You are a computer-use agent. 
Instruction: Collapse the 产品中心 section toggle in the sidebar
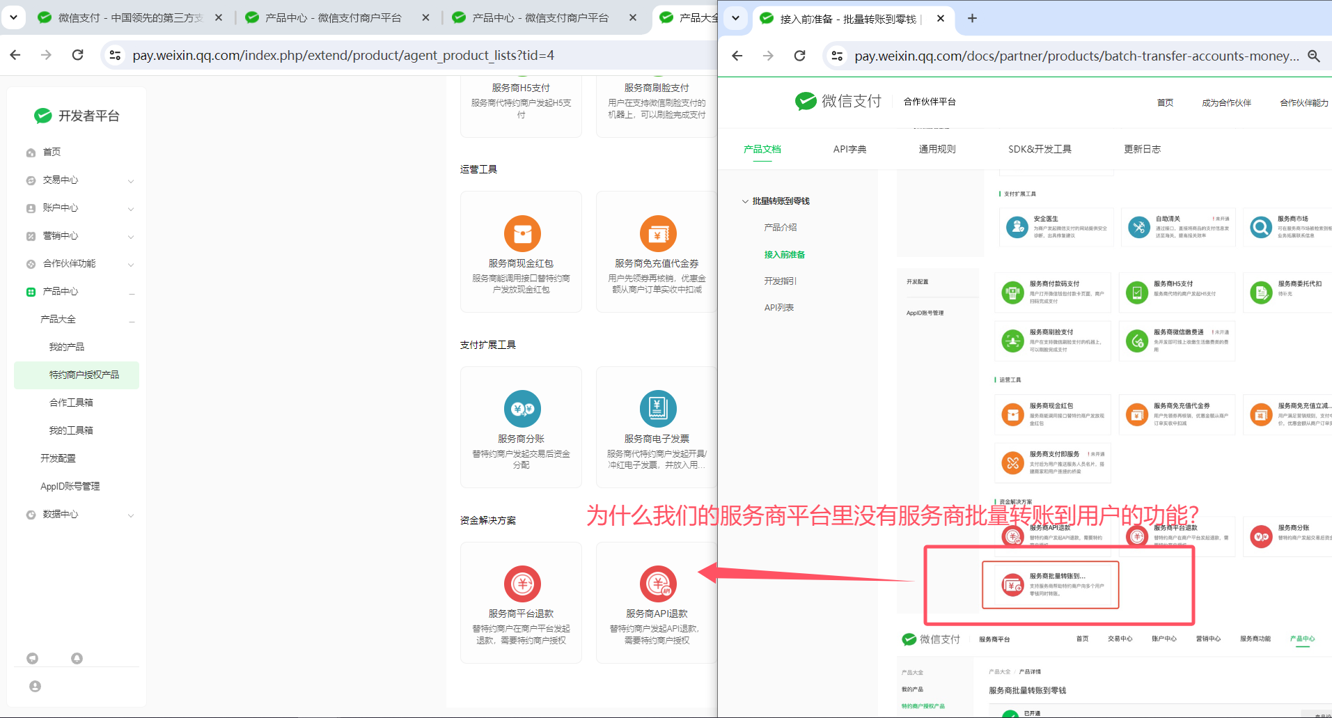131,292
